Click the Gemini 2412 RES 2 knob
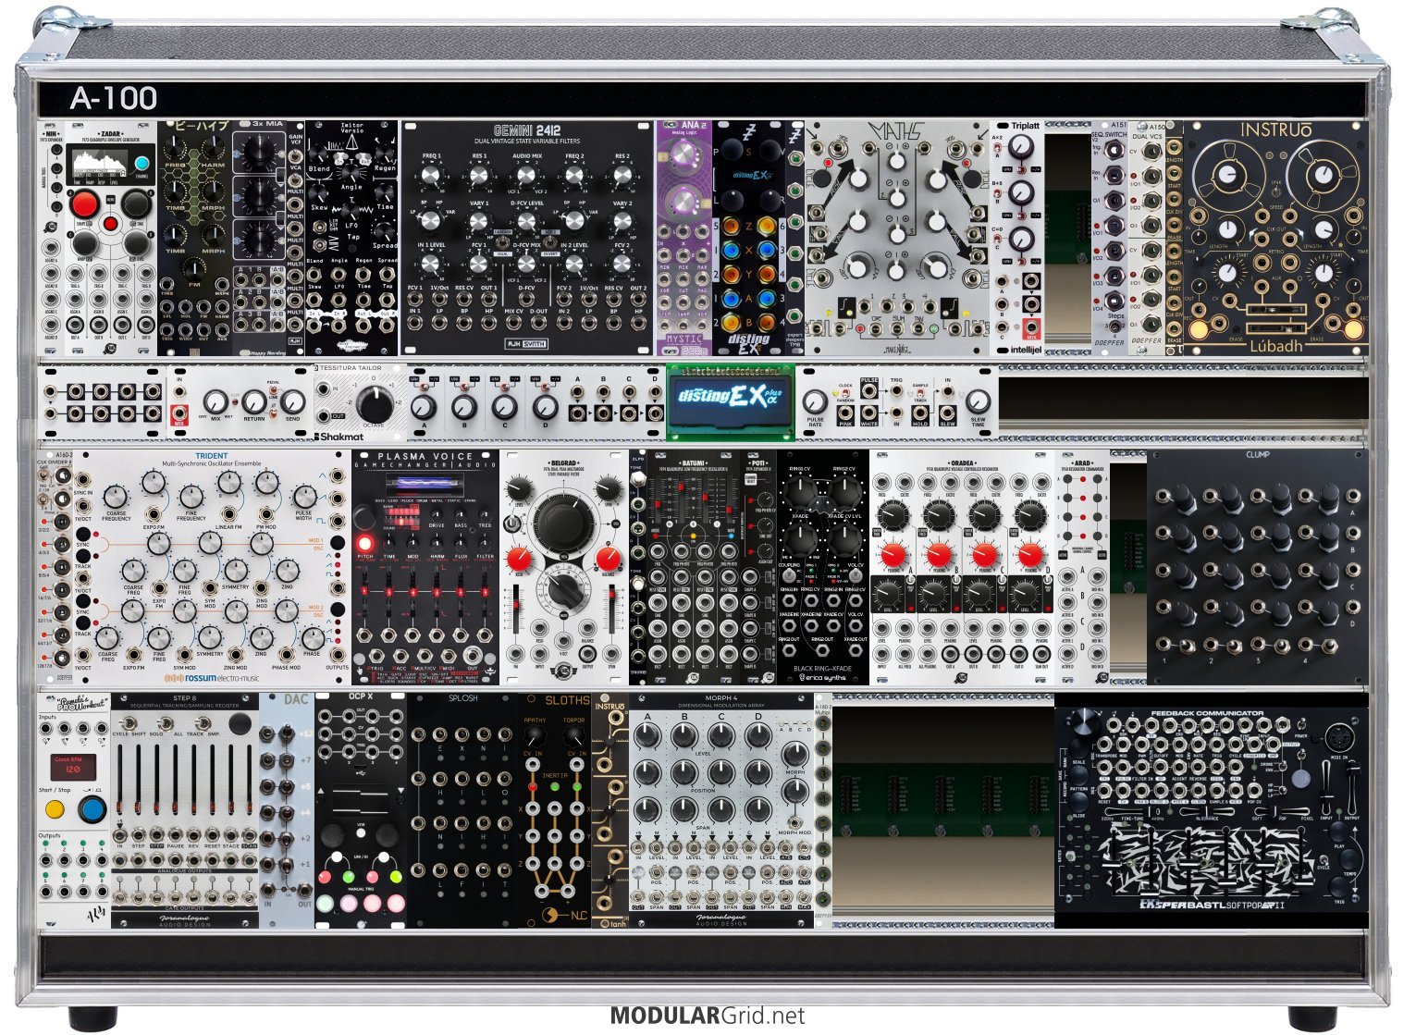Image resolution: width=1416 pixels, height=1035 pixels. (622, 178)
